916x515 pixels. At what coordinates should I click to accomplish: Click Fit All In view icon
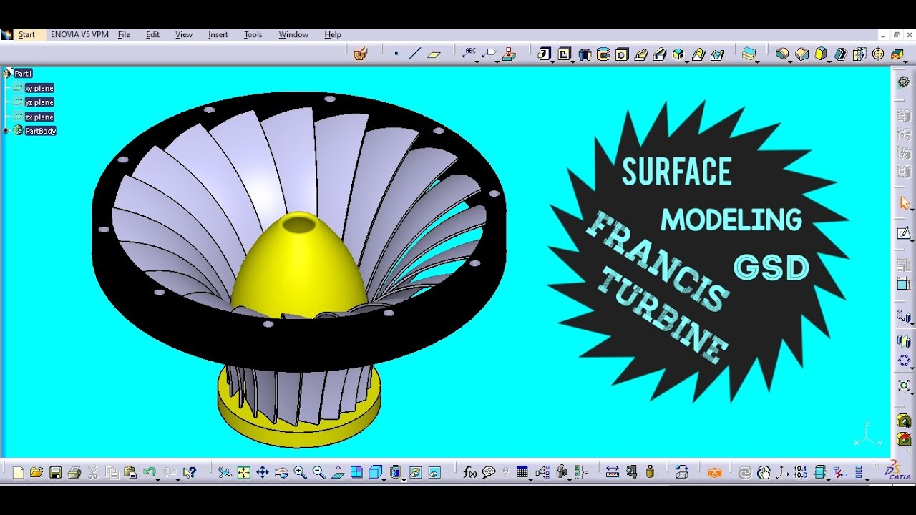[244, 472]
